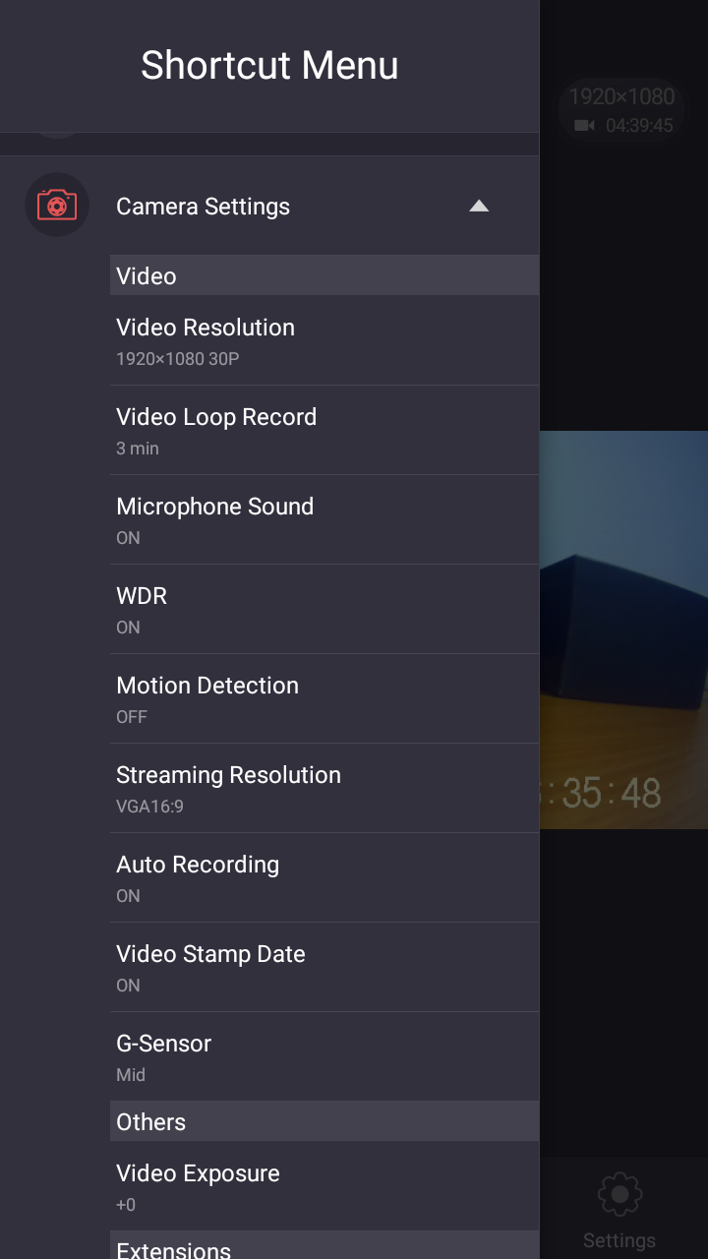Open G-Sensor sensitivity setting
Image resolution: width=708 pixels, height=1259 pixels.
[324, 1056]
